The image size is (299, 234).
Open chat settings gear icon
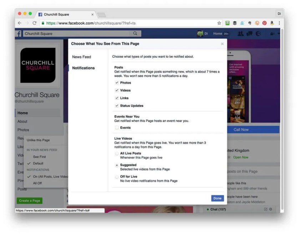pos(270,209)
